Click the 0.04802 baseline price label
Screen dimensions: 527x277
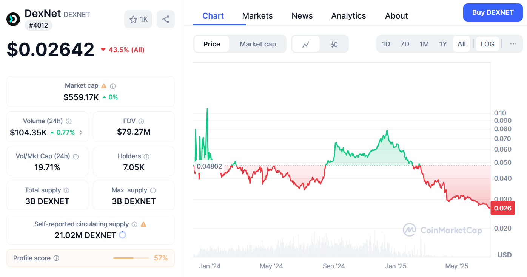pyautogui.click(x=209, y=166)
